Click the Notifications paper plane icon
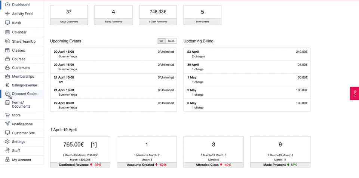The height and width of the screenshot is (178, 359). tap(7, 124)
